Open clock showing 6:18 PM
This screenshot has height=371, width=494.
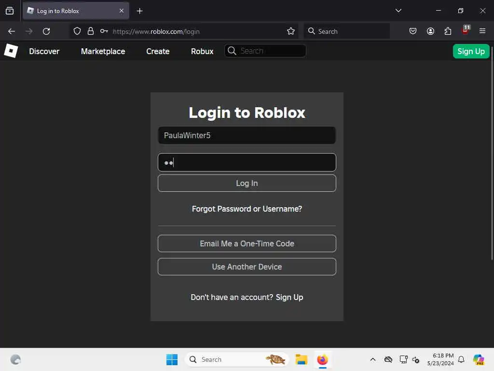tap(440, 359)
